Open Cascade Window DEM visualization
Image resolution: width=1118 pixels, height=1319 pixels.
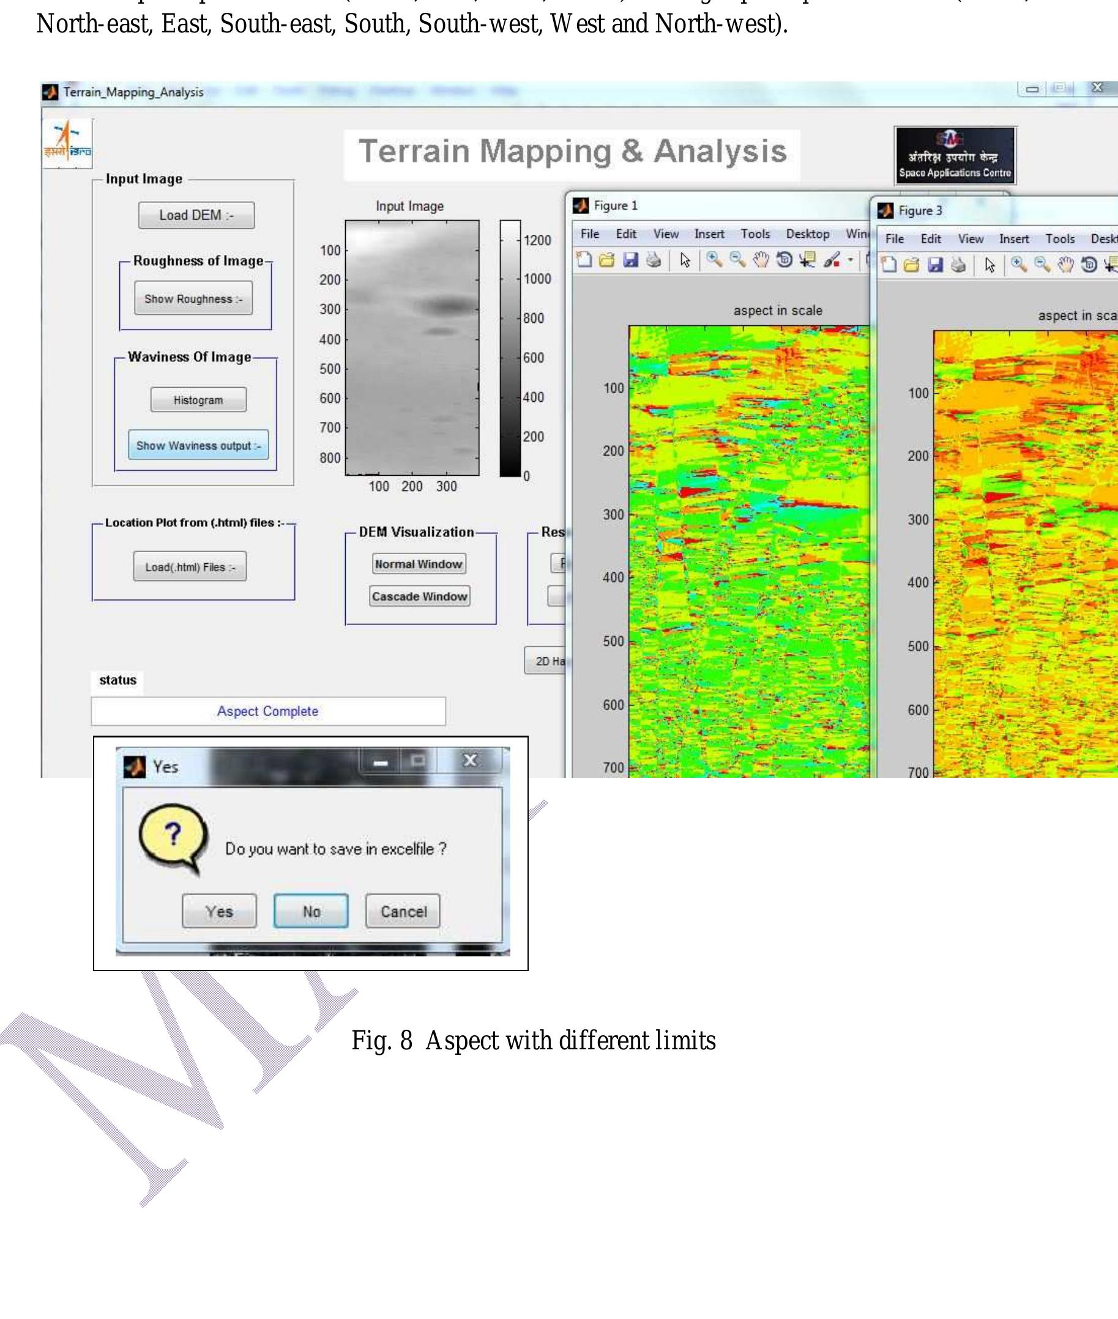[x=420, y=596]
